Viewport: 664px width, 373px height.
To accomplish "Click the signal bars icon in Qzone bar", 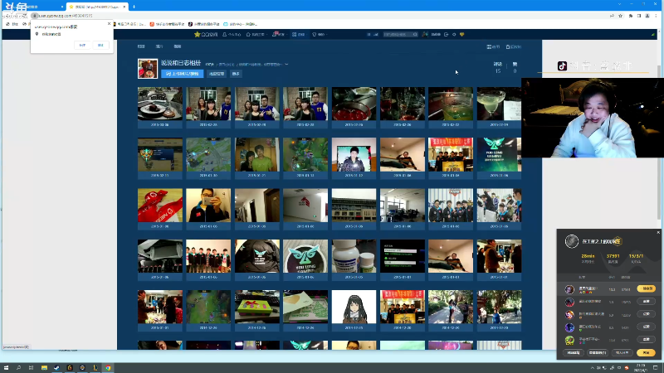I will 376,34.
